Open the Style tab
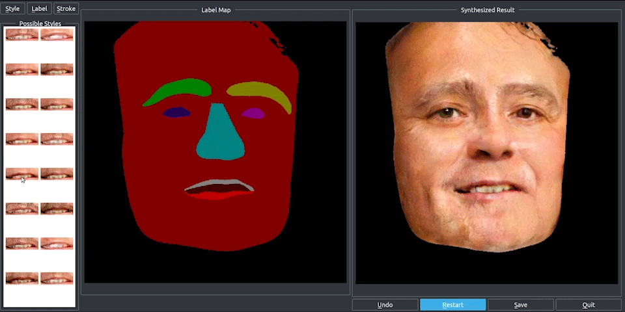Viewport: 625px width, 312px height. point(12,8)
